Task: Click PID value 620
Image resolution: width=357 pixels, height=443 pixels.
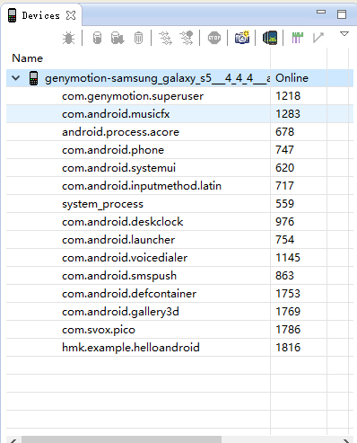Action: (285, 168)
